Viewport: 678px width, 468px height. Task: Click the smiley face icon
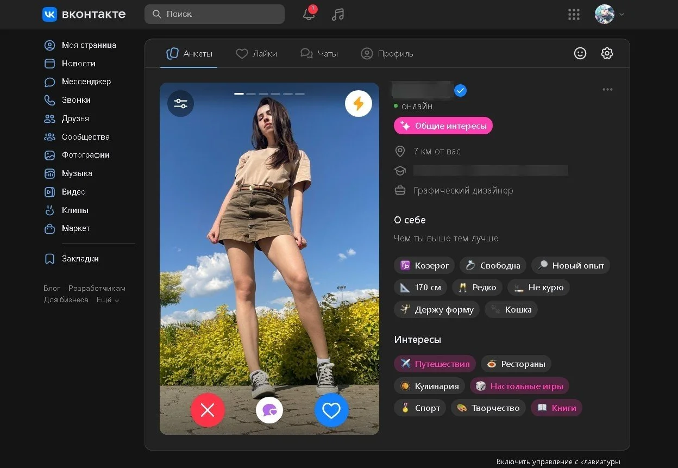[x=580, y=53]
